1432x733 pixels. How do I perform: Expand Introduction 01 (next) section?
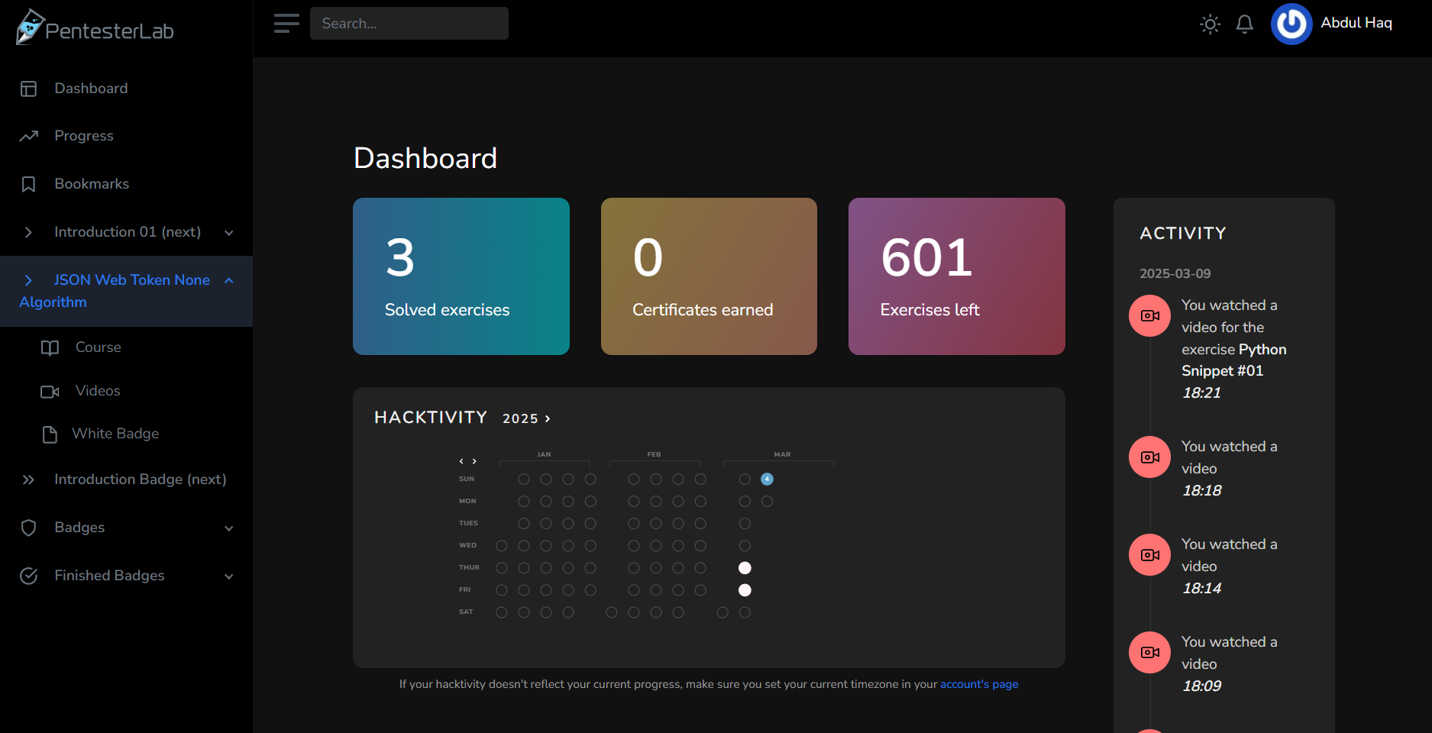click(x=229, y=232)
